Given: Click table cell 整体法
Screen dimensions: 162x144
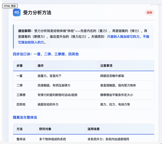Looking at the screenshot, I should [x=21, y=139].
